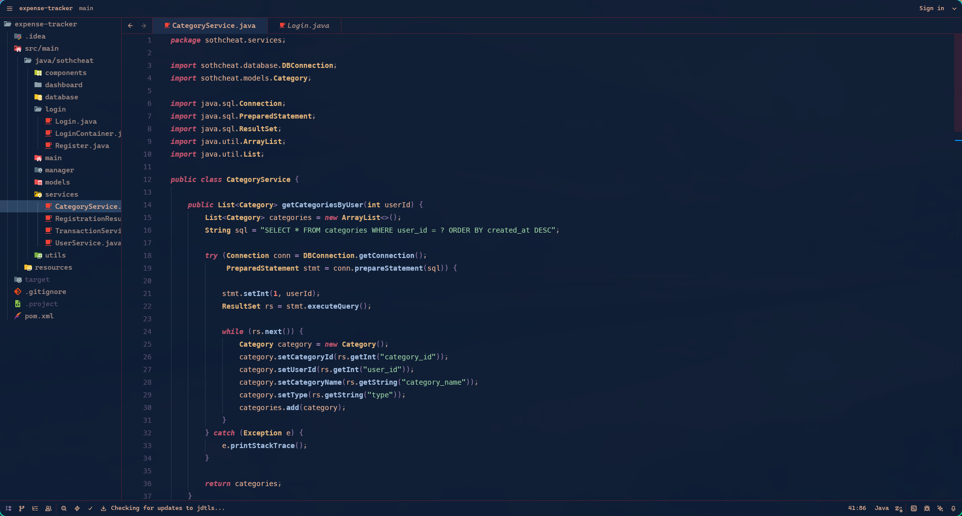Screen dimensions: 962x516
Task: Go back with the left arrow
Action: coord(130,25)
